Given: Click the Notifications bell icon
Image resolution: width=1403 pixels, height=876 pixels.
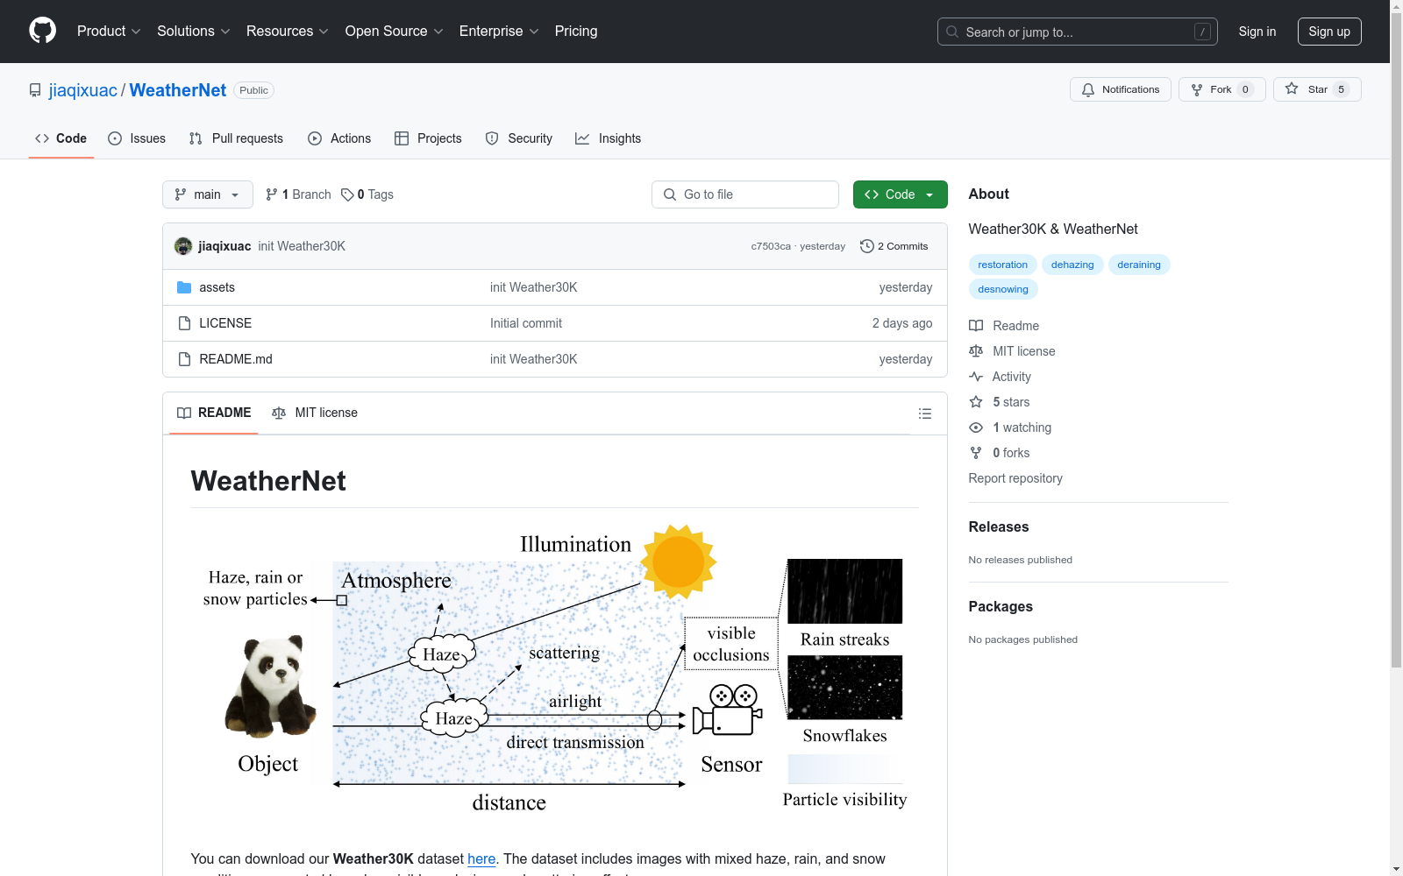Looking at the screenshot, I should [1088, 89].
